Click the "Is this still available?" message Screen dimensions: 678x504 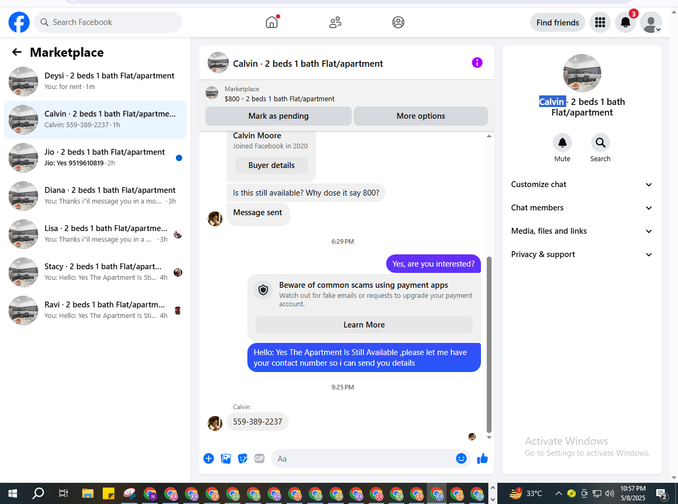(x=306, y=193)
